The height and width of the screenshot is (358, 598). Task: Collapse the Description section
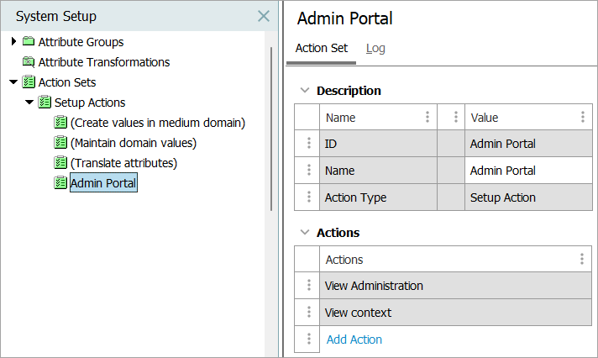[x=303, y=91]
